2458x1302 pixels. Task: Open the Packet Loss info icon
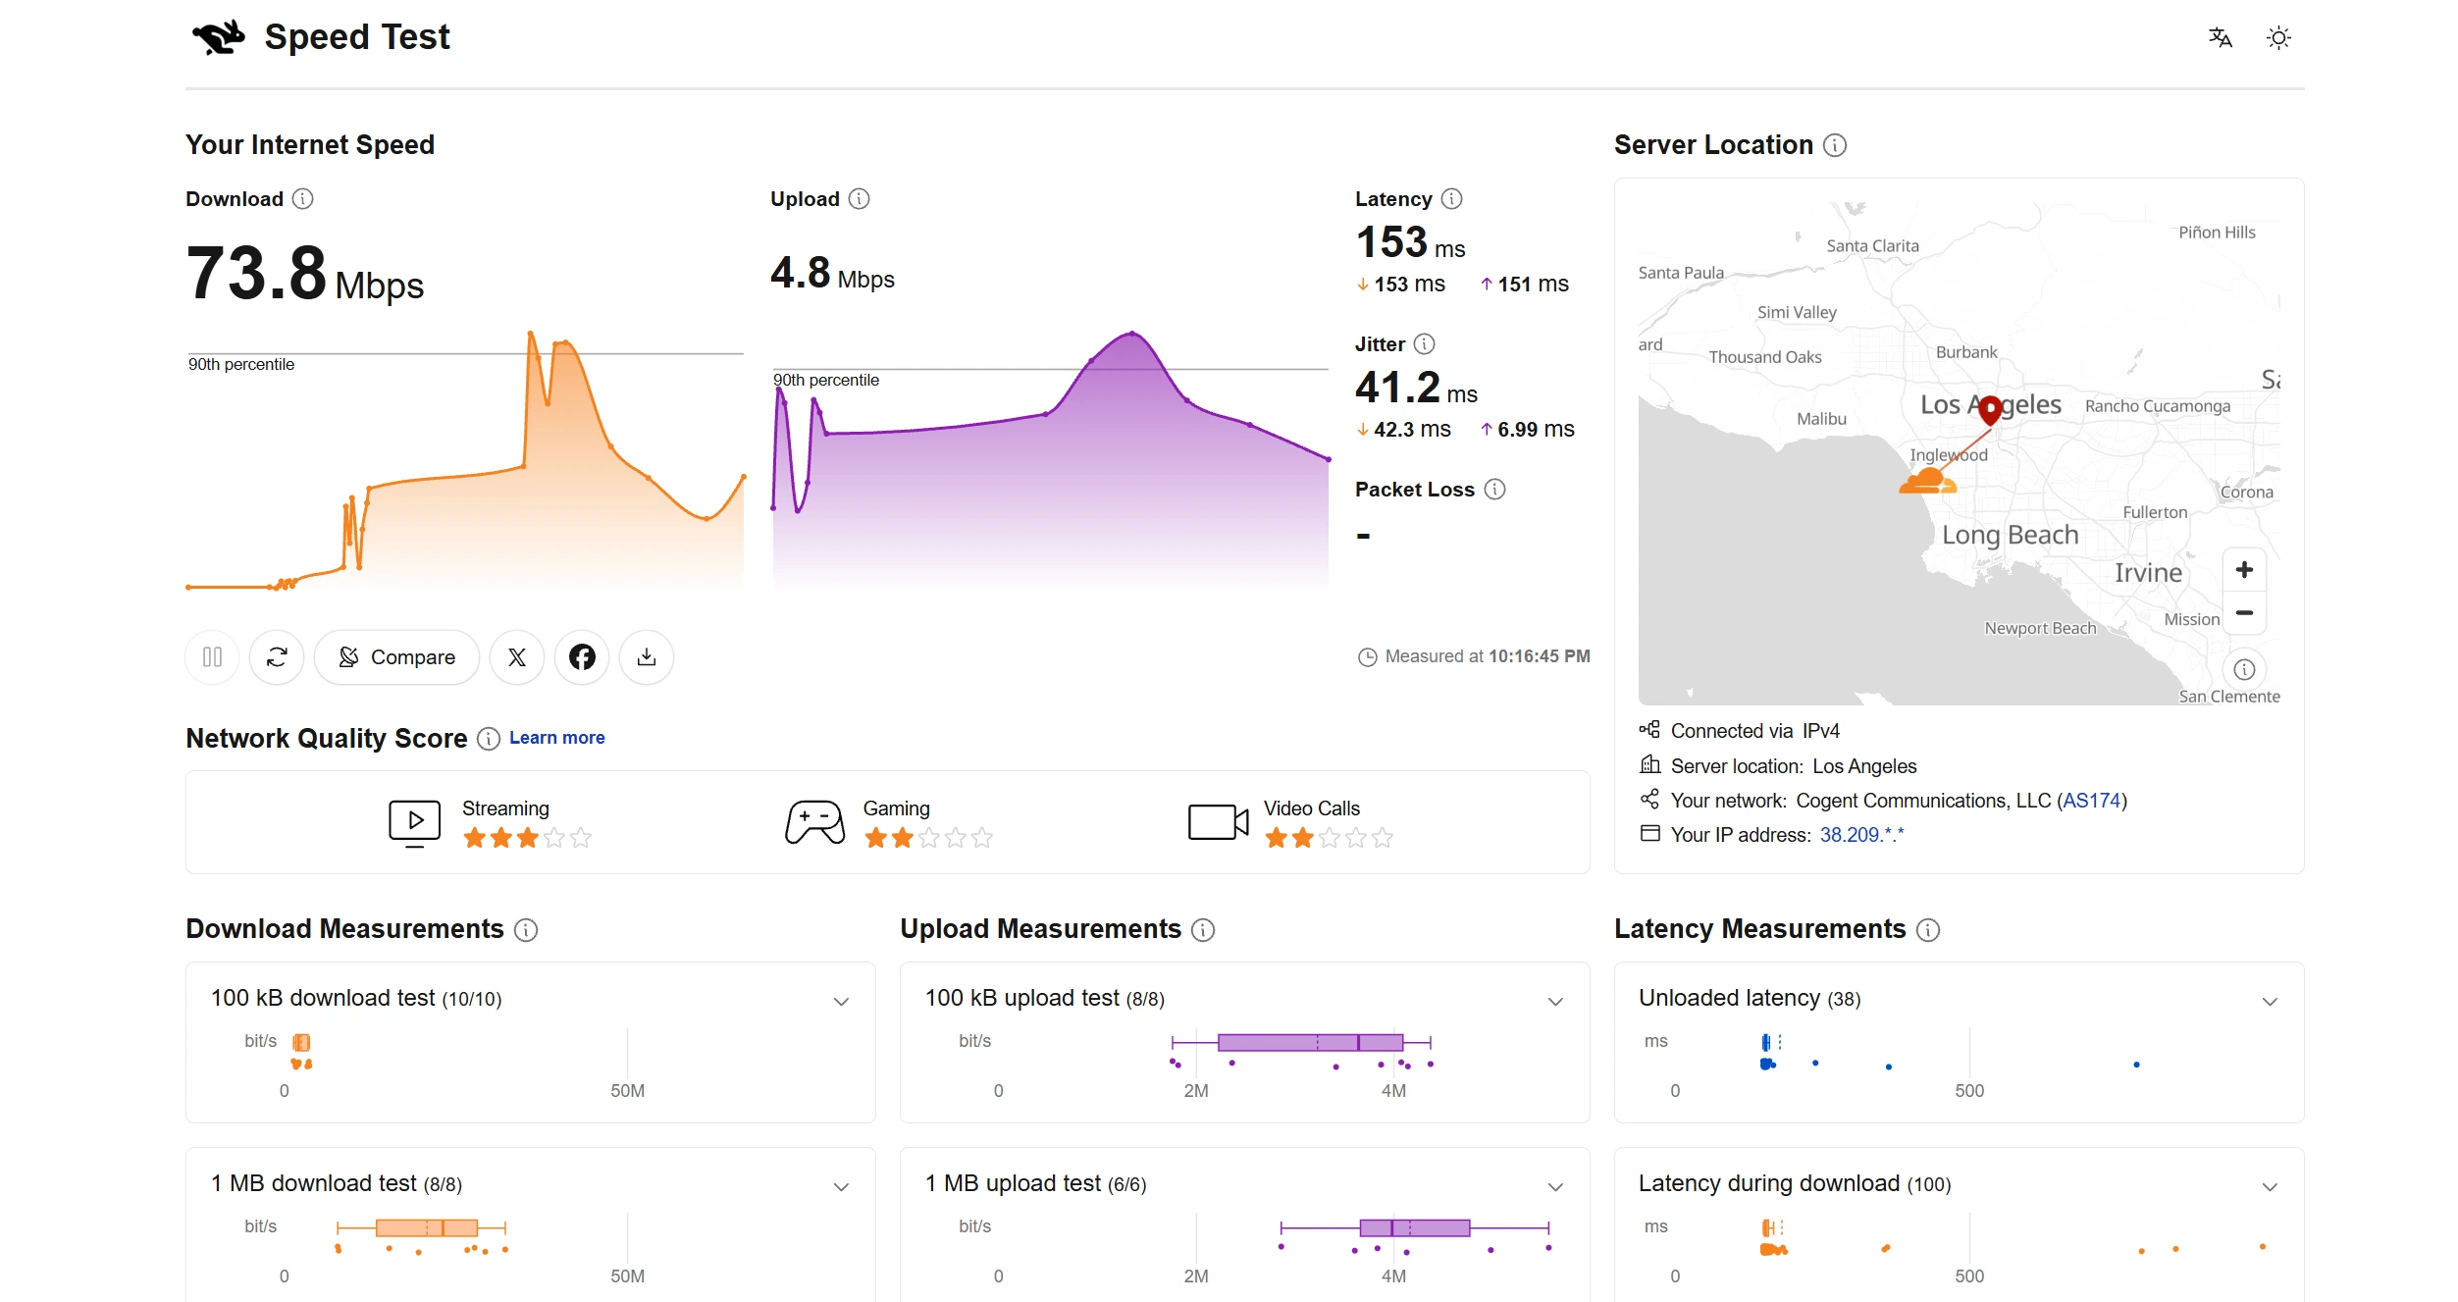(1495, 490)
